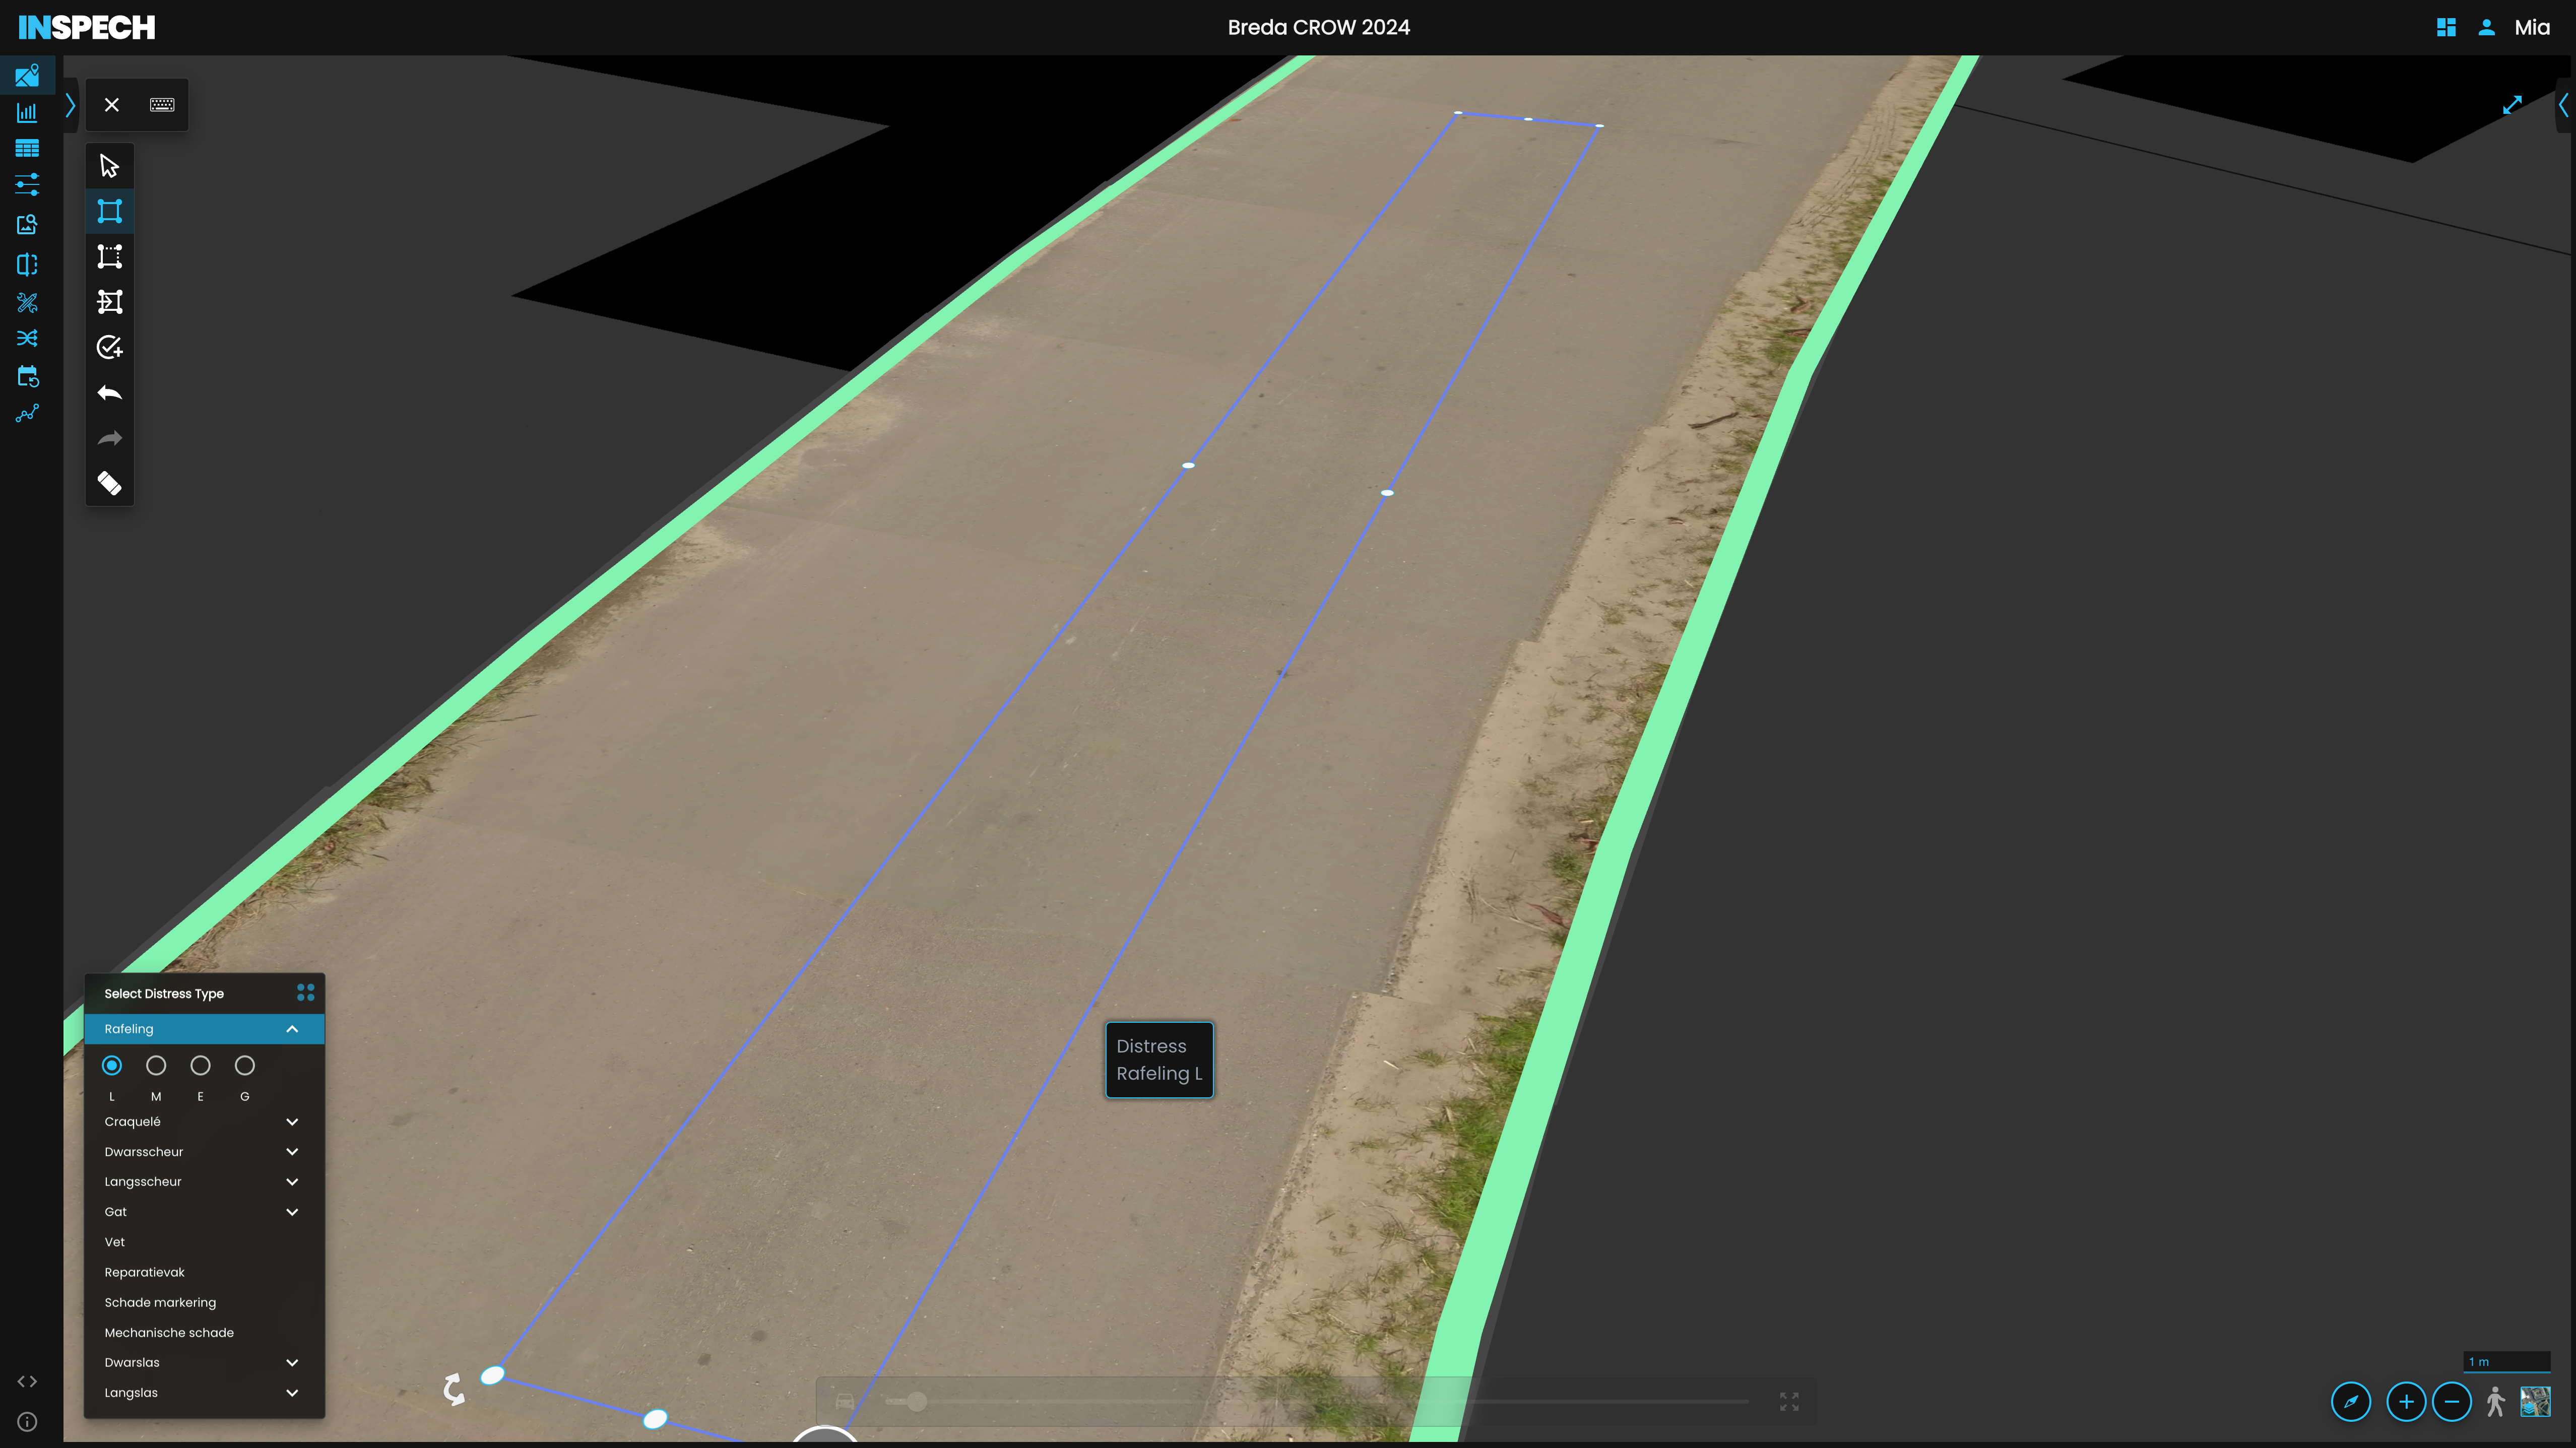Click the Gat distress type expander
This screenshot has width=2576, height=1448.
(292, 1211)
